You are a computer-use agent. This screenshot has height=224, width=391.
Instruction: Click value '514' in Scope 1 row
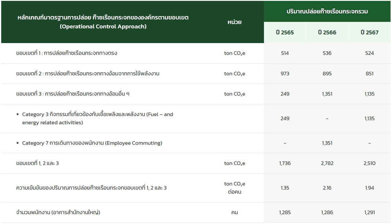pyautogui.click(x=285, y=53)
